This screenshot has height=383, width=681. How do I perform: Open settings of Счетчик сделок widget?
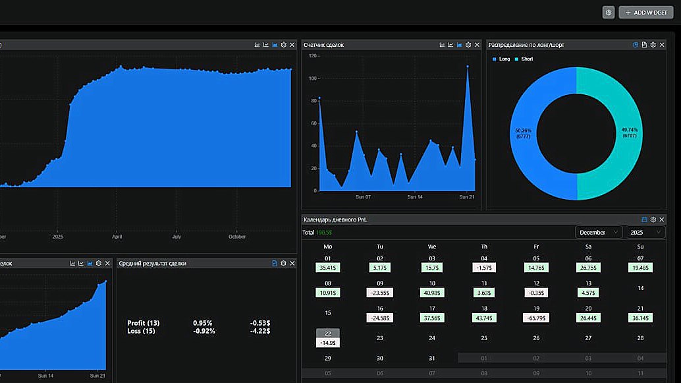(468, 45)
